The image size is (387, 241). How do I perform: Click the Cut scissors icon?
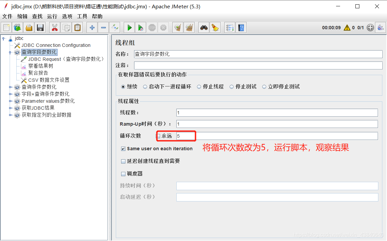[55, 28]
